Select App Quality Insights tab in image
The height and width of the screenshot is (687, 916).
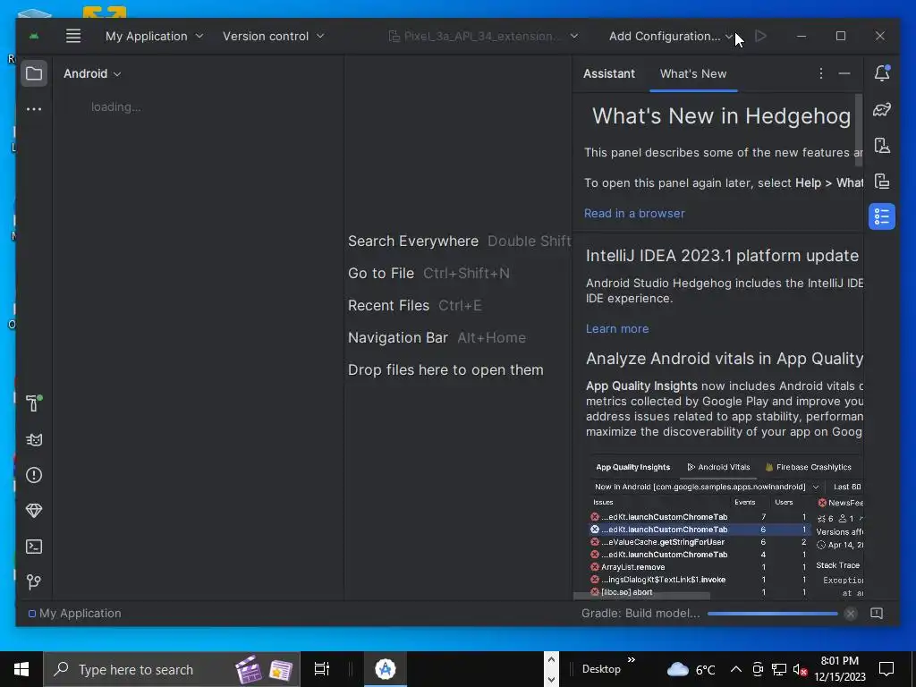click(632, 467)
